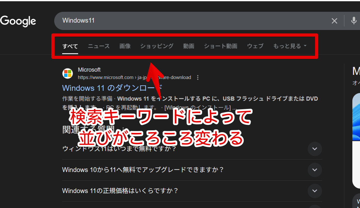The width and height of the screenshot is (360, 208).
Task: Clear the search box with the X icon
Action: pyautogui.click(x=334, y=21)
